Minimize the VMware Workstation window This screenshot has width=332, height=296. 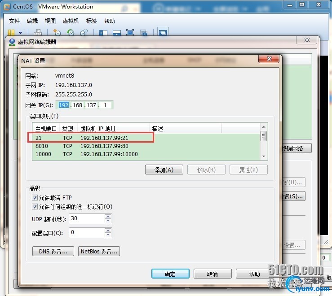[290, 4]
